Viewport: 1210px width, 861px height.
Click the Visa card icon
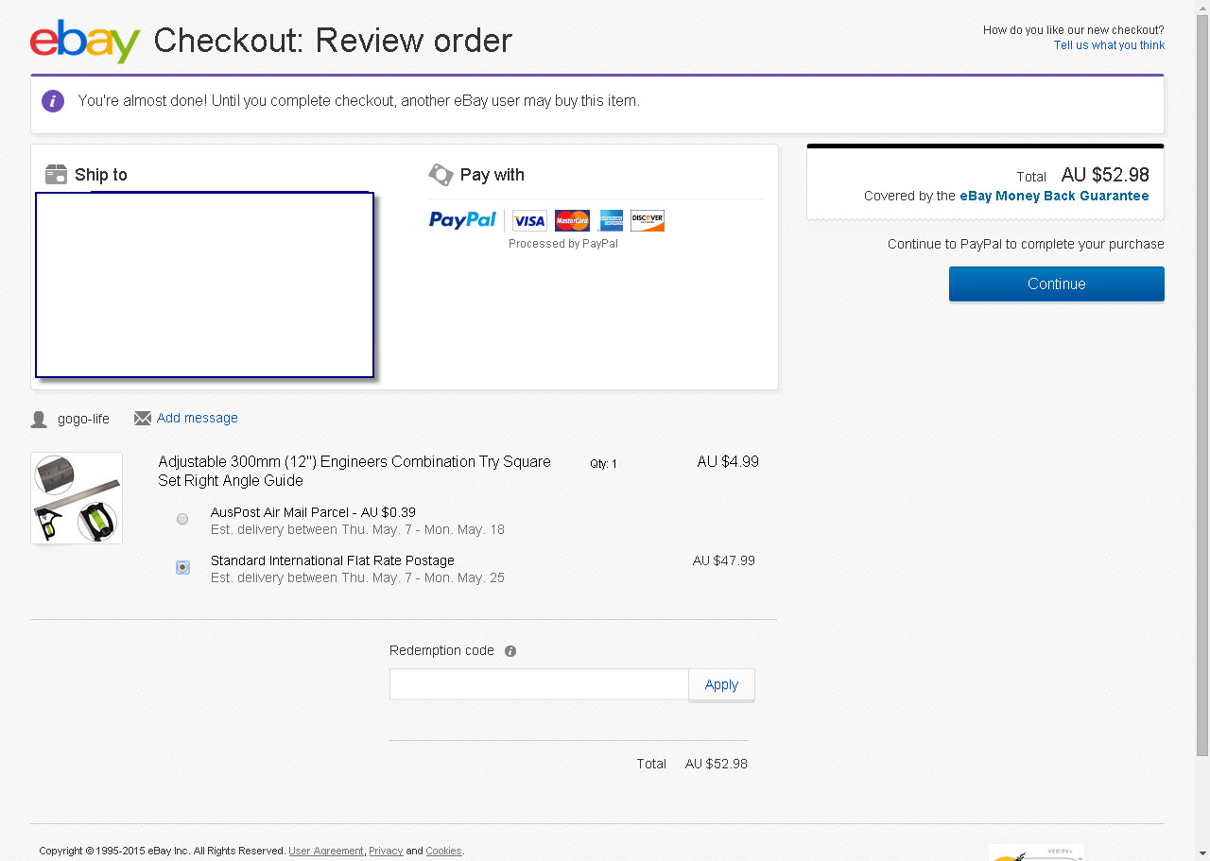pos(529,221)
